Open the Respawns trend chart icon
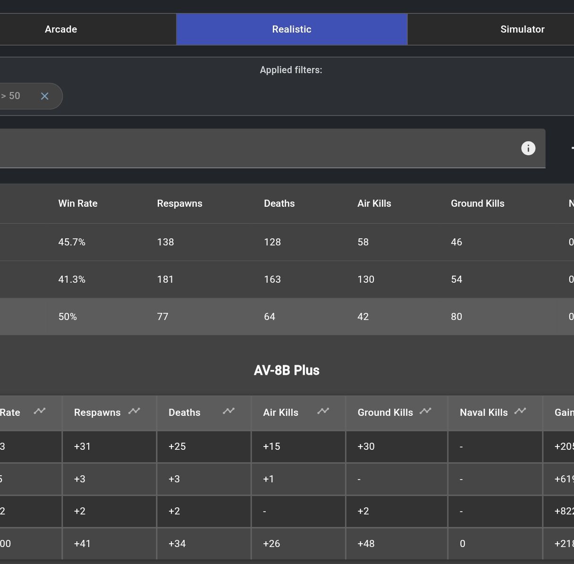This screenshot has width=574, height=564. pyautogui.click(x=134, y=411)
